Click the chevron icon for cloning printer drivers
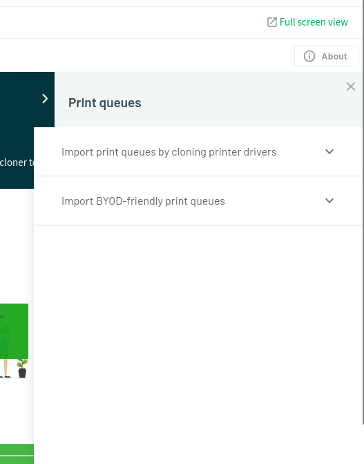This screenshot has height=464, width=364. 329,151
